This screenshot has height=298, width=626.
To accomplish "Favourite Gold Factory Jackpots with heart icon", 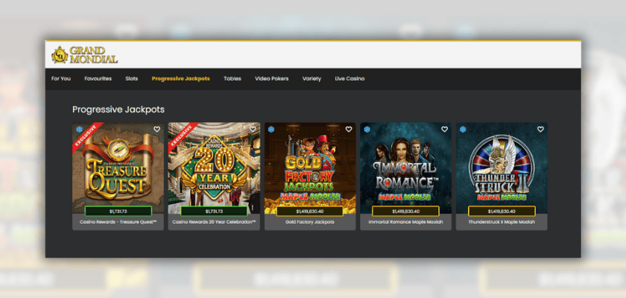I will coord(349,129).
